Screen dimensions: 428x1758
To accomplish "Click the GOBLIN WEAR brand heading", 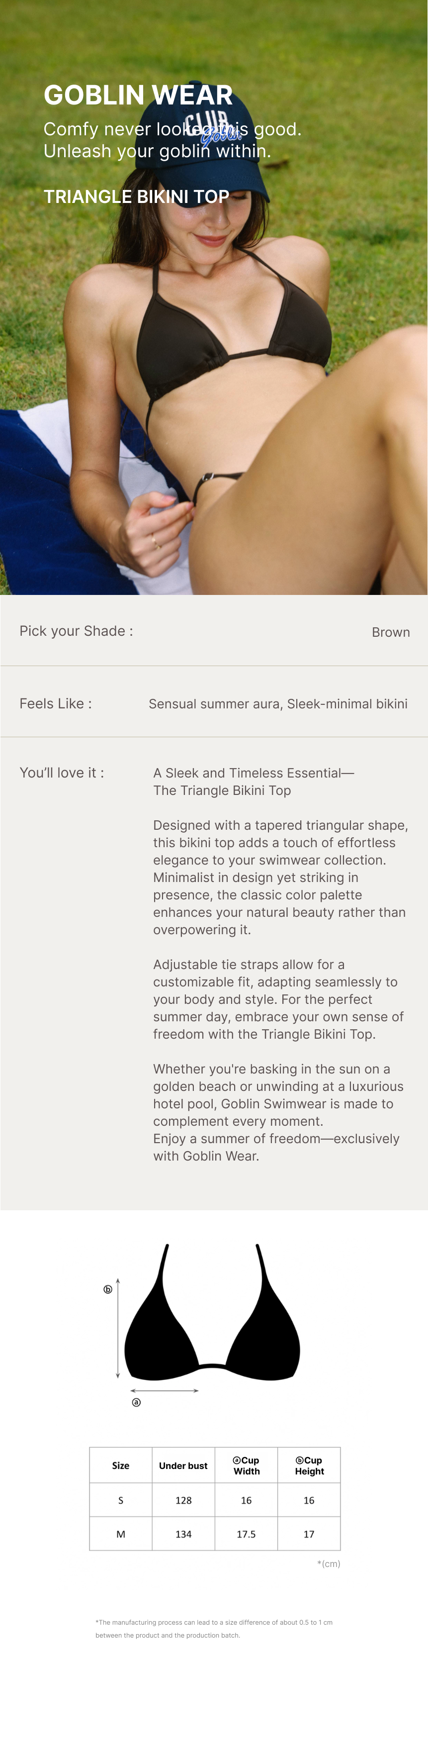I will click(138, 95).
